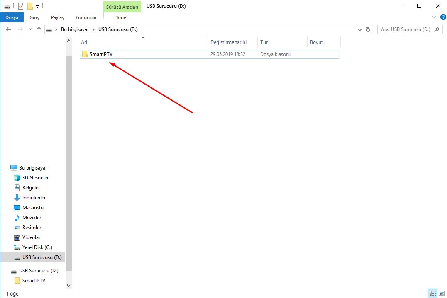Click the navigation pane scrollbar up arrow
Image resolution: width=447 pixels, height=298 pixels.
(69, 41)
